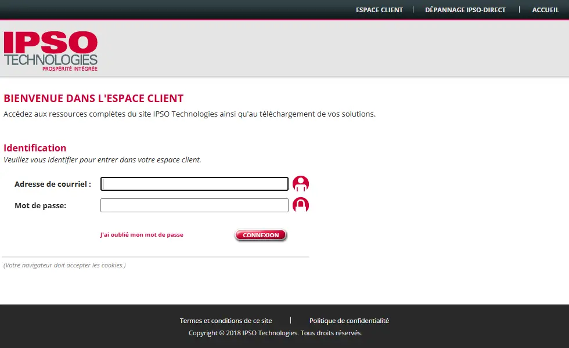Click the "Bienvenue dans l'espace client" heading
The image size is (569, 348).
(x=93, y=98)
